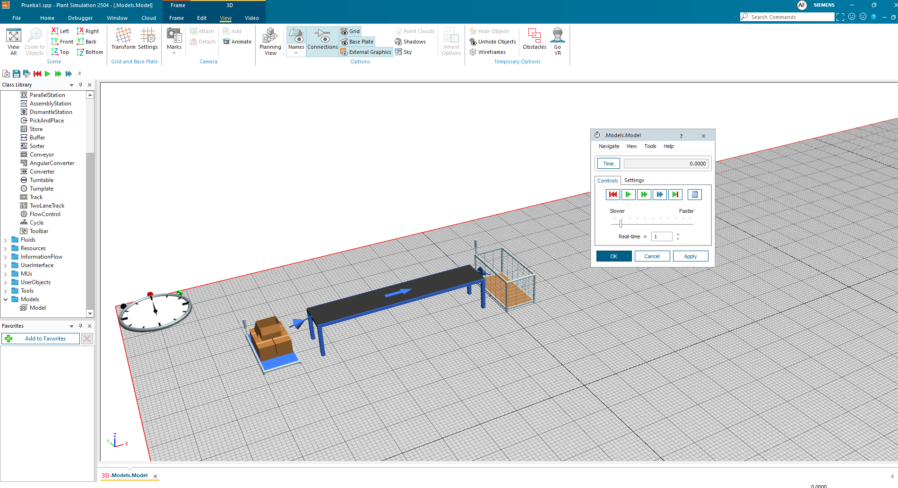Select the Animate camera tool
The width and height of the screenshot is (898, 488).
coord(237,42)
